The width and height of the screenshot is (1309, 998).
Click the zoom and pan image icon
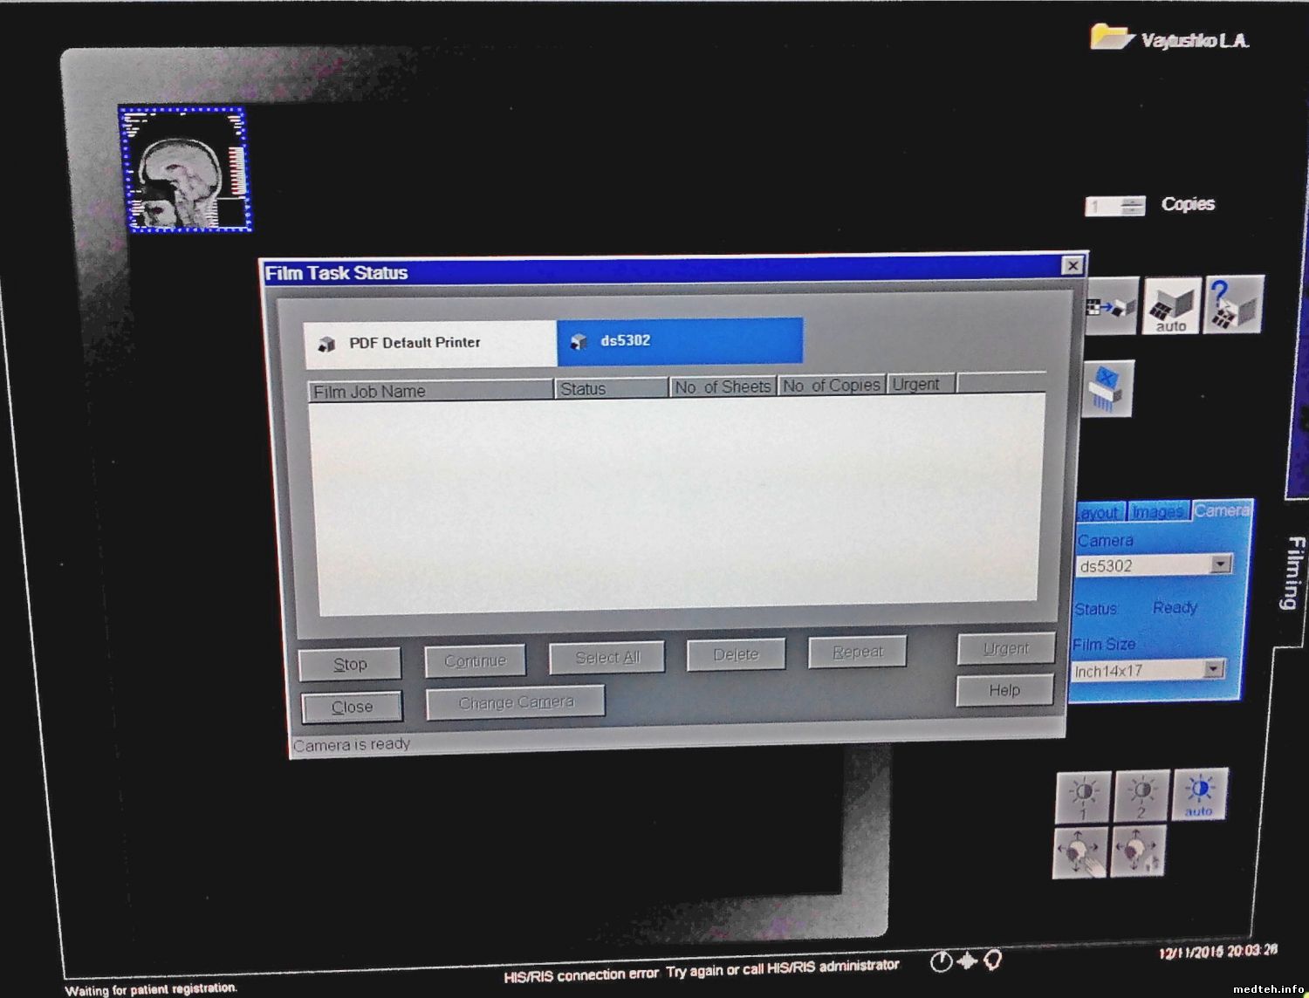point(1139,850)
